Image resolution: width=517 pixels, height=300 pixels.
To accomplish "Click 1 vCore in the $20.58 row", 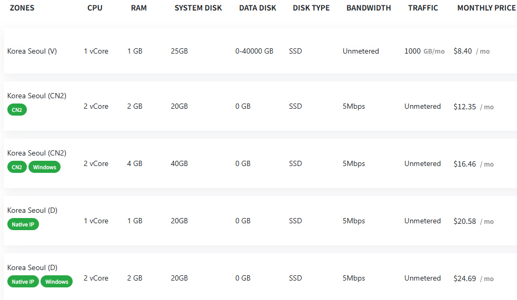I will (x=96, y=221).
